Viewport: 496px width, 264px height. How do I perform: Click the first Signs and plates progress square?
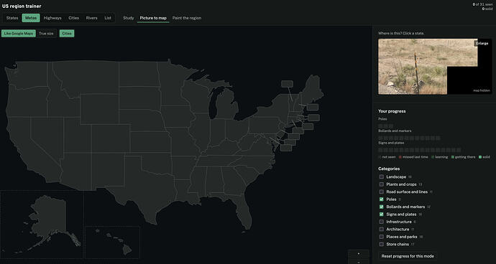(380, 151)
